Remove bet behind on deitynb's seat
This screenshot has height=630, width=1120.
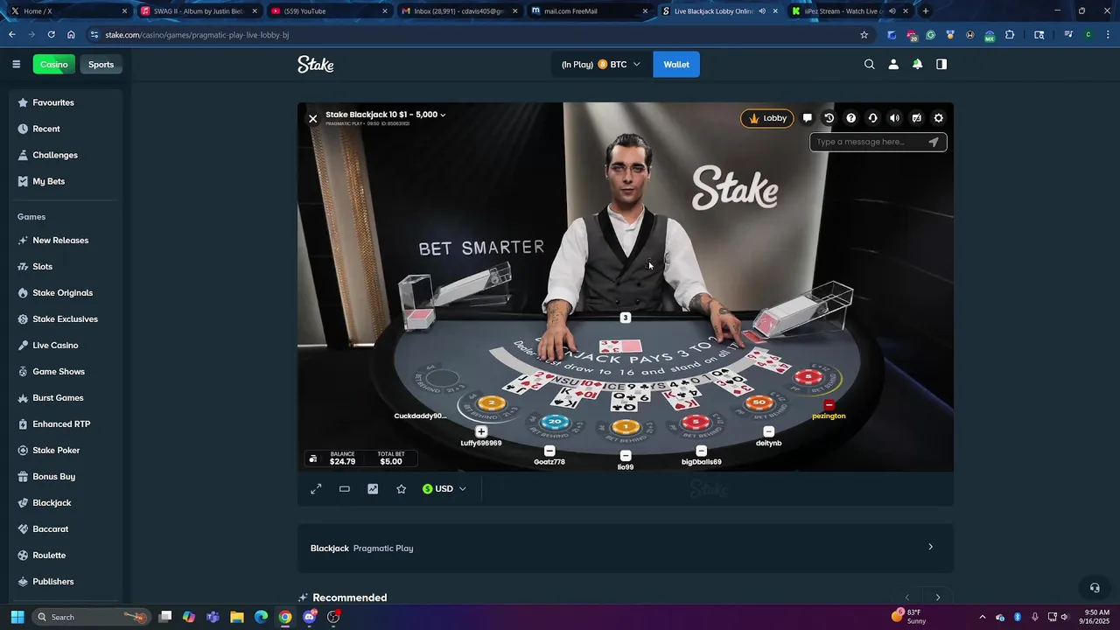[x=768, y=431]
